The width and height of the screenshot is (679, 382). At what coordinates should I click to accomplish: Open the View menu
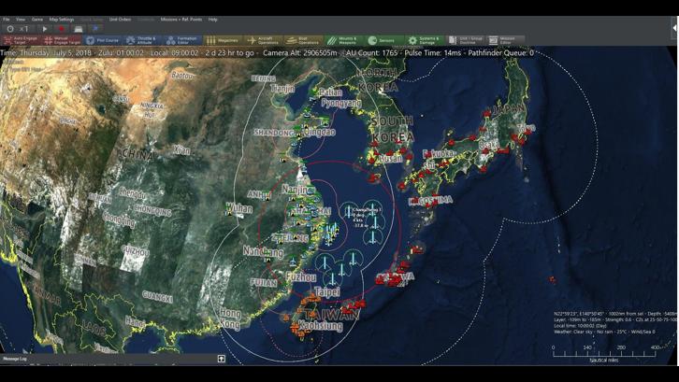(21, 20)
